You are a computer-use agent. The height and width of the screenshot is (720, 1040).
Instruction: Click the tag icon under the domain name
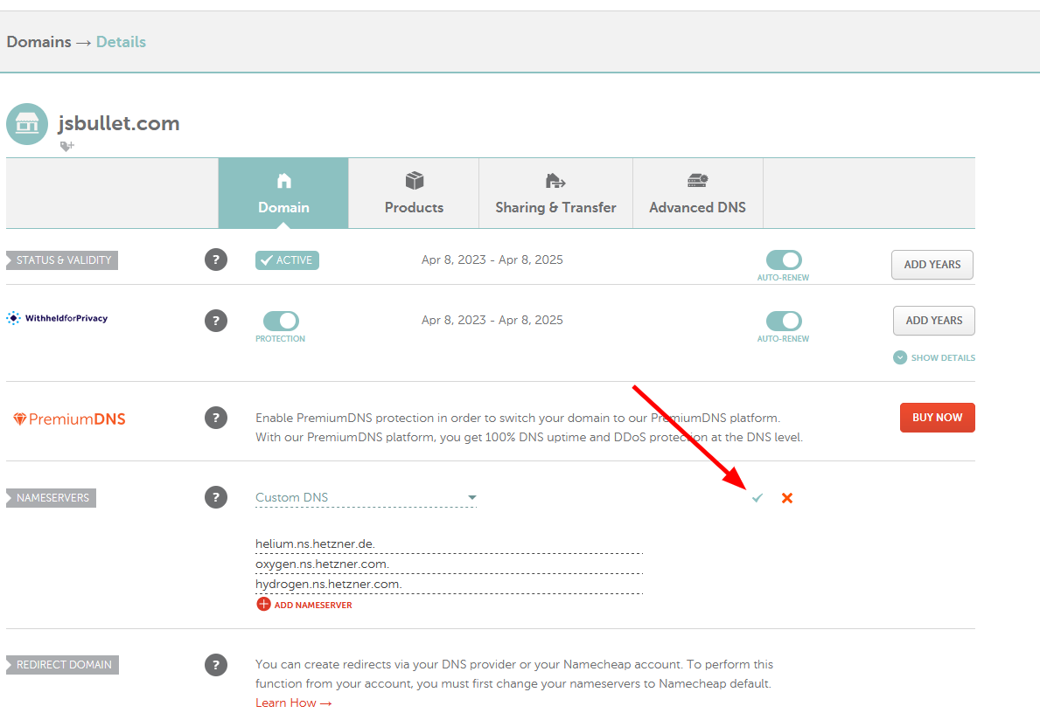point(66,146)
